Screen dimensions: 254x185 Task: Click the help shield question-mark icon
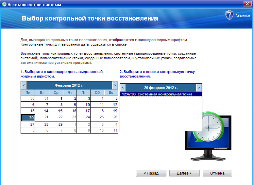point(229,15)
